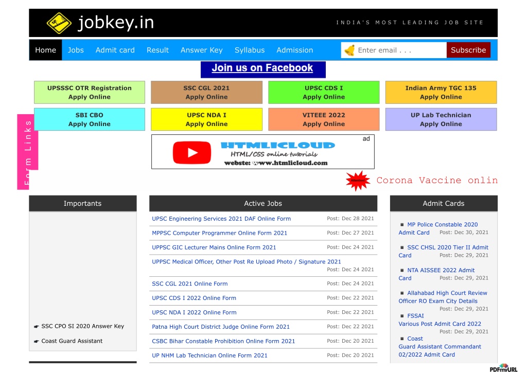The image size is (527, 372).
Task: Open SSC CPO SI 2020 Answer Key
Action: coord(83,326)
